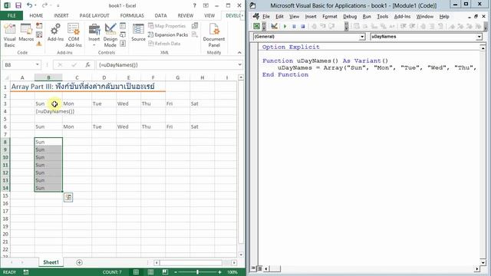491x276 pixels.
Task: Open the FILE tab
Action: pos(12,15)
